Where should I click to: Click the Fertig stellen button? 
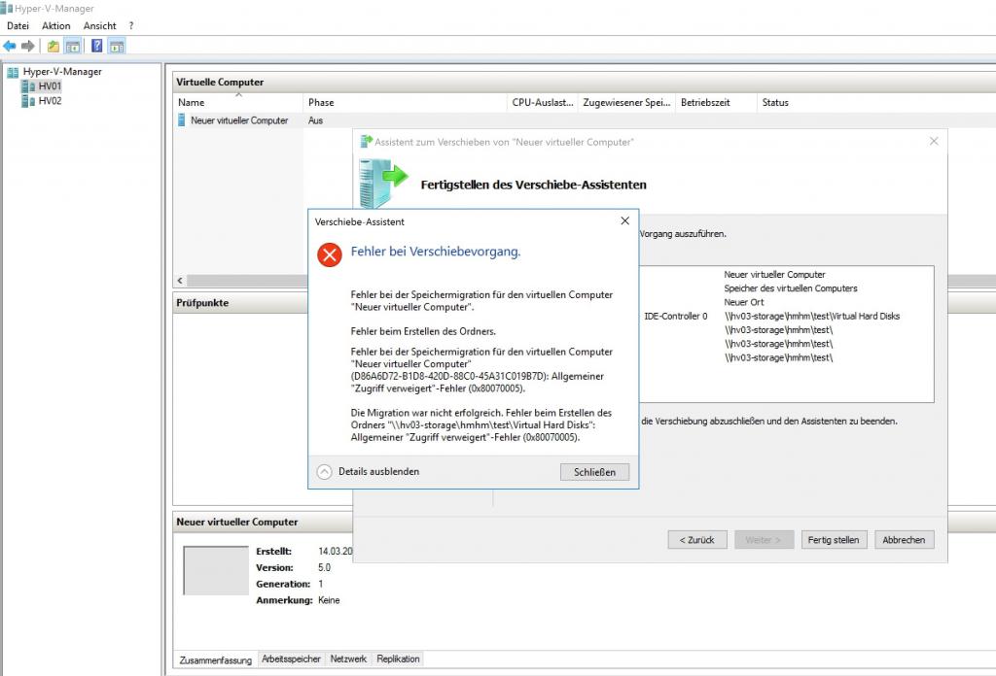click(834, 540)
